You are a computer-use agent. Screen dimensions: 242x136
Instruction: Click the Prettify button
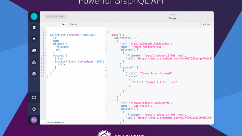click(x=73, y=24)
